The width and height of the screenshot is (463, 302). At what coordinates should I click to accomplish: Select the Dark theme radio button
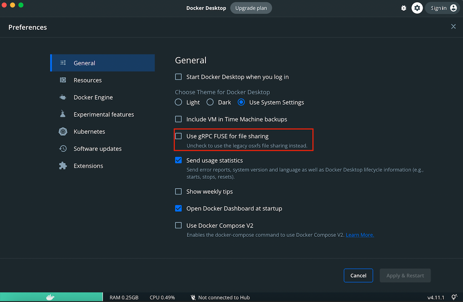[x=210, y=102]
